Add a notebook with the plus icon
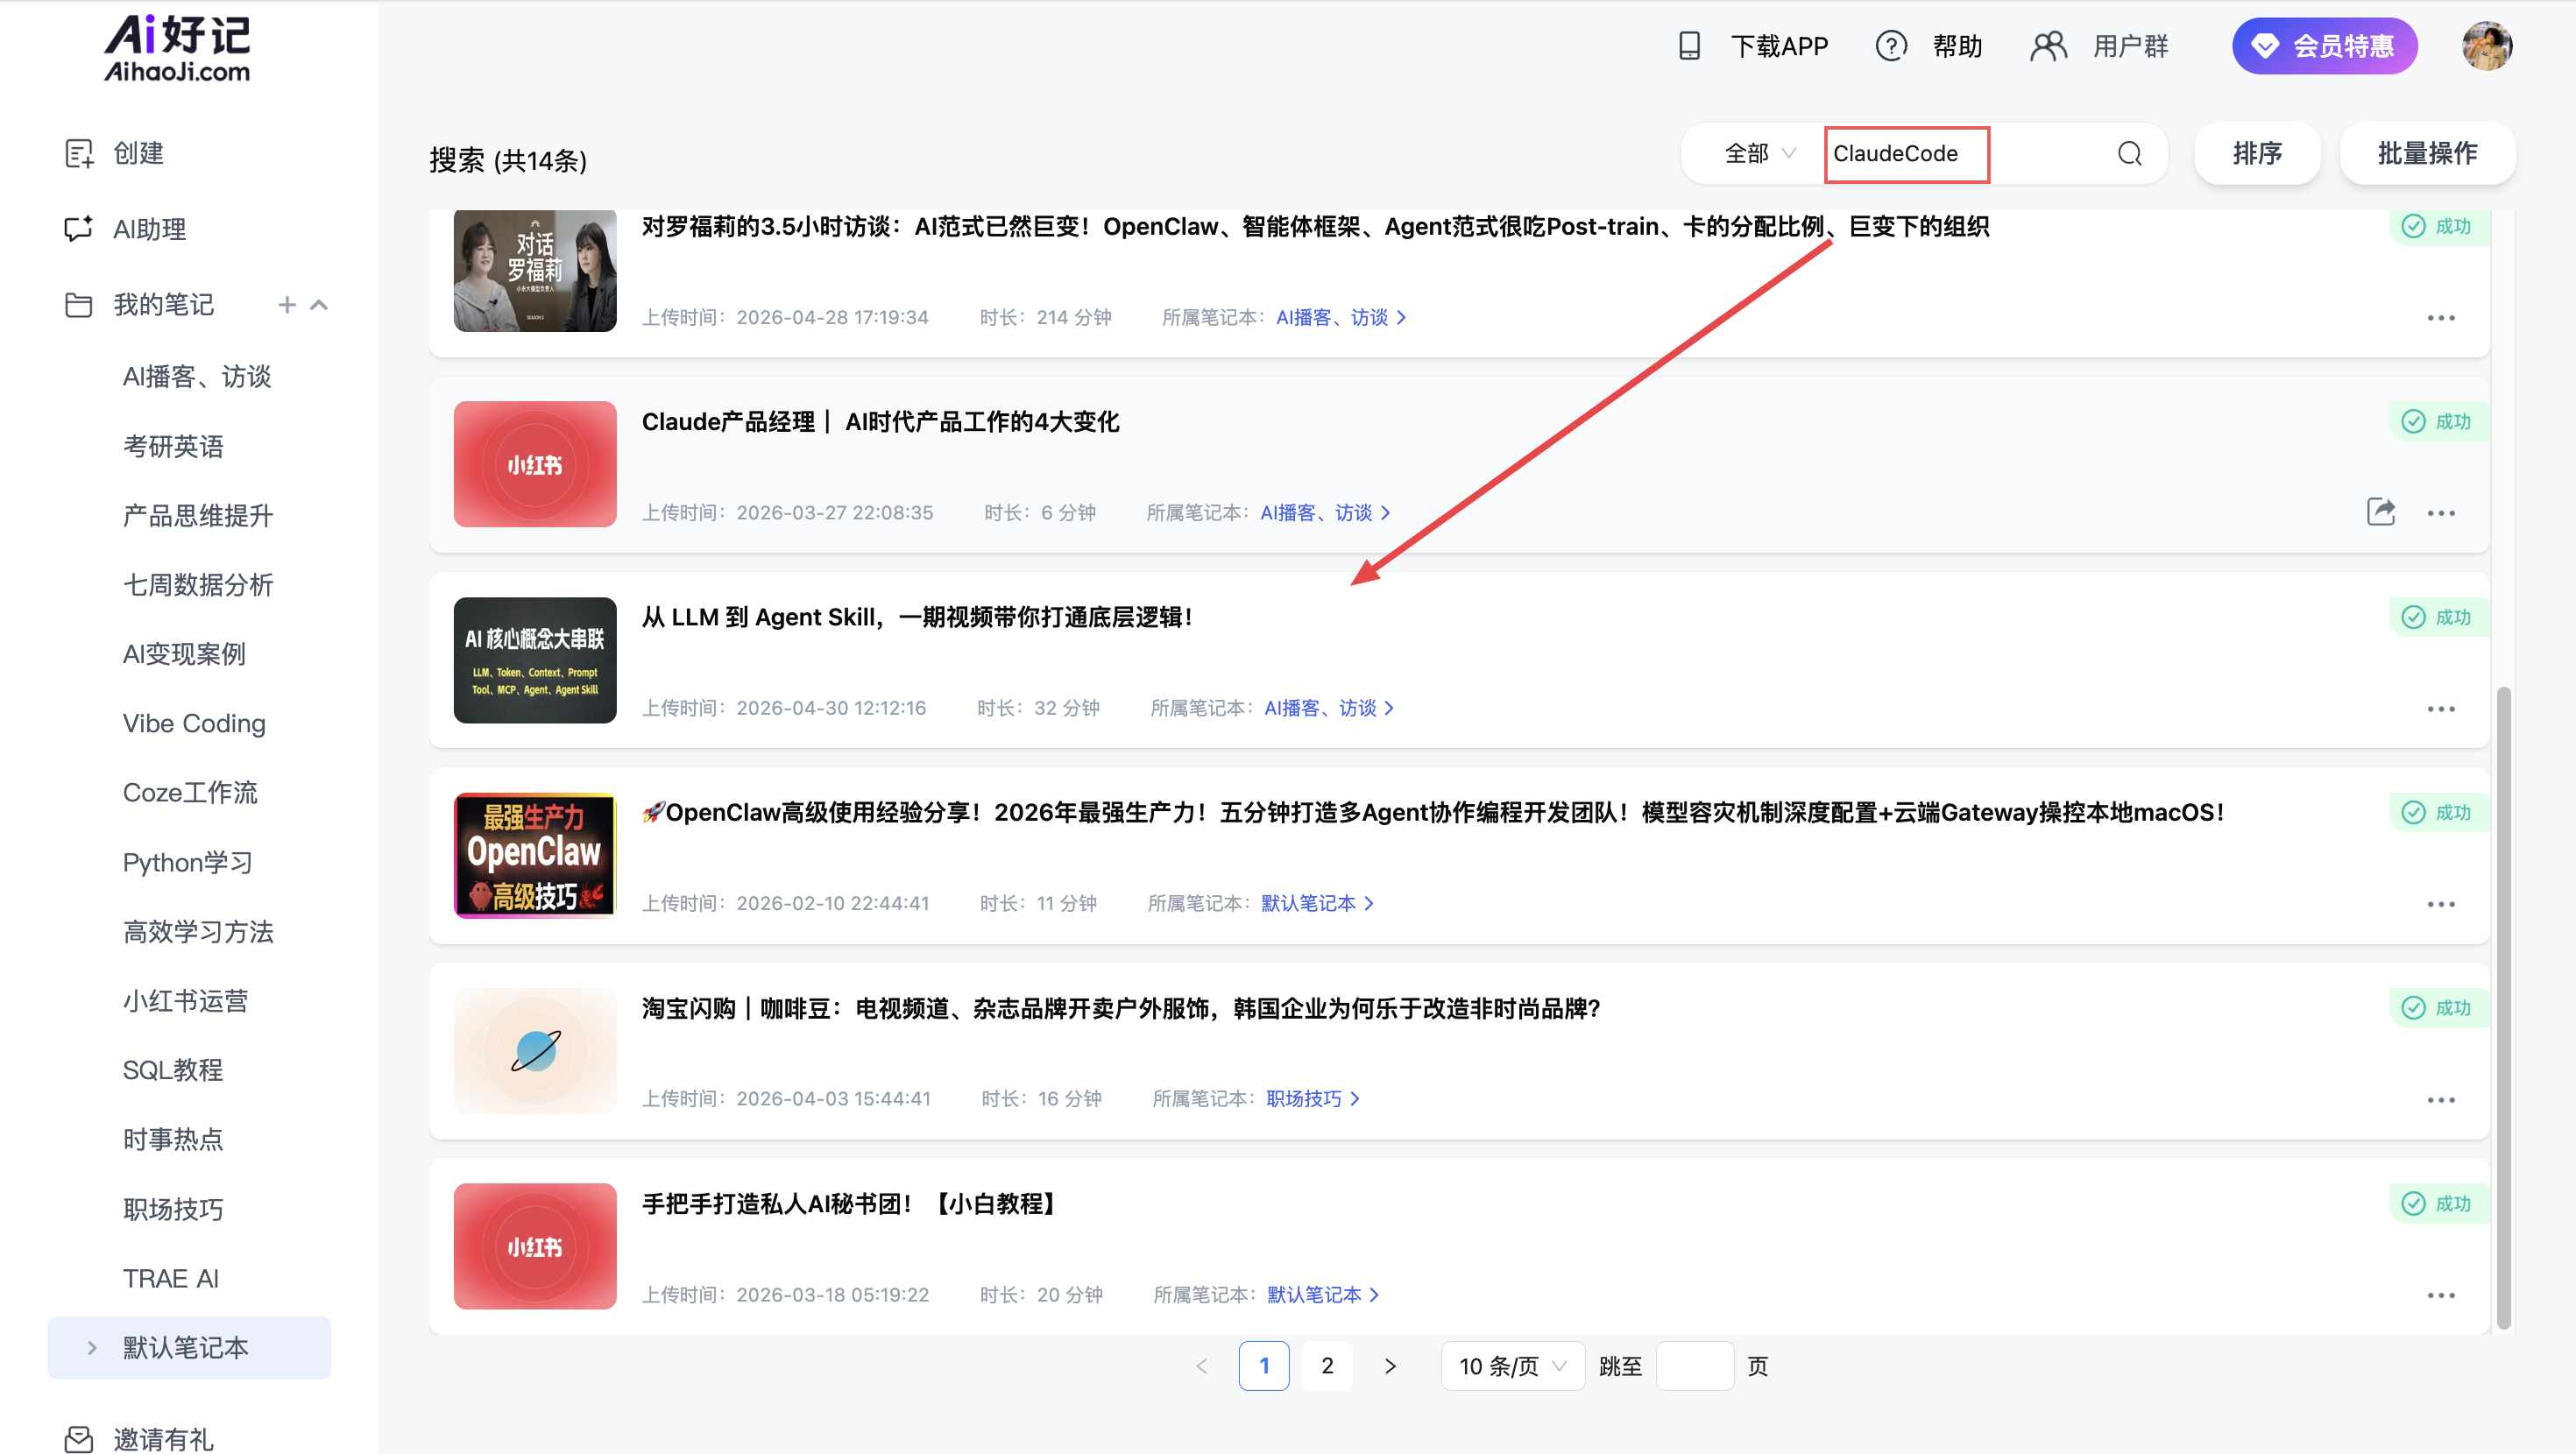Screen dimensions: 2576x1454 [x=287, y=305]
